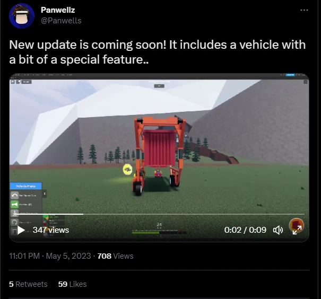321x299 pixels.
Task: Play the tweet video
Action: pyautogui.click(x=21, y=230)
